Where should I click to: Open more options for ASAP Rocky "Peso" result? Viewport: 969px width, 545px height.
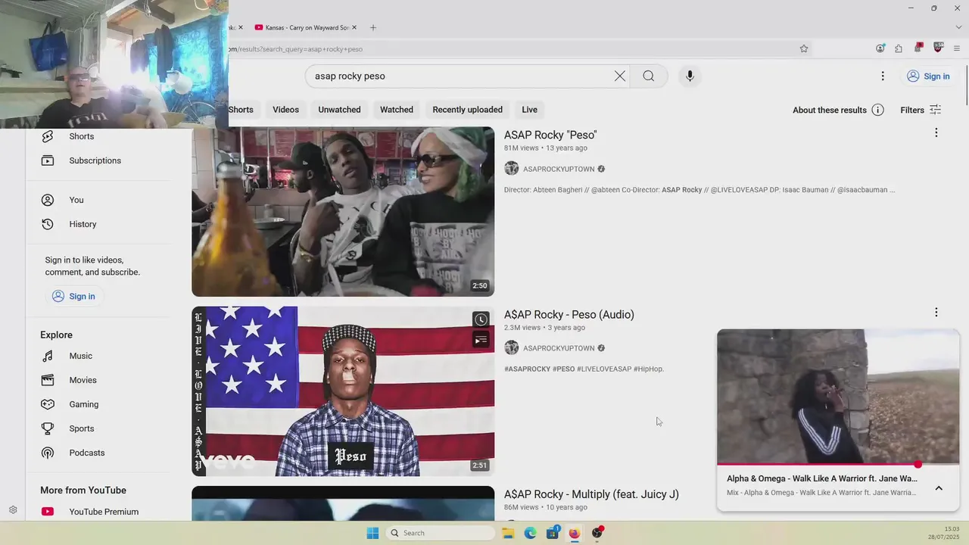click(x=936, y=132)
